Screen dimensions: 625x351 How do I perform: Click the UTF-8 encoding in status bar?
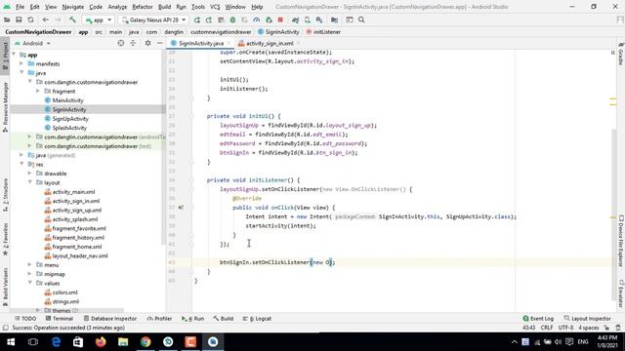coord(565,328)
